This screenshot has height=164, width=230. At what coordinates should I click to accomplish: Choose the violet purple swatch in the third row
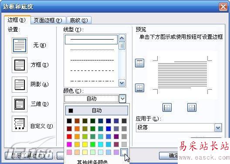tap(116, 137)
